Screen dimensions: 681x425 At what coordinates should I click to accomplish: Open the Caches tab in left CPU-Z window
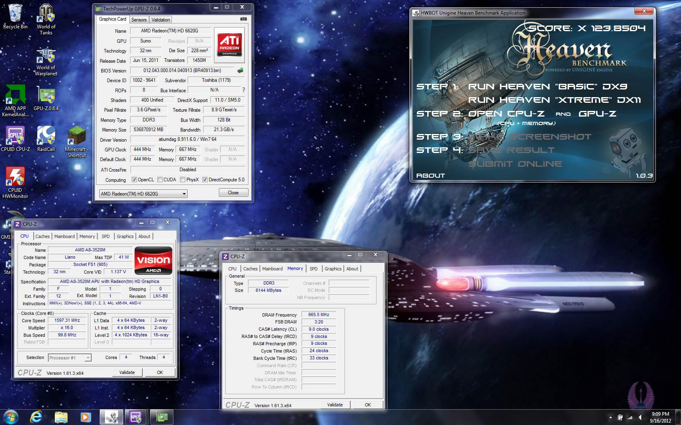[42, 236]
